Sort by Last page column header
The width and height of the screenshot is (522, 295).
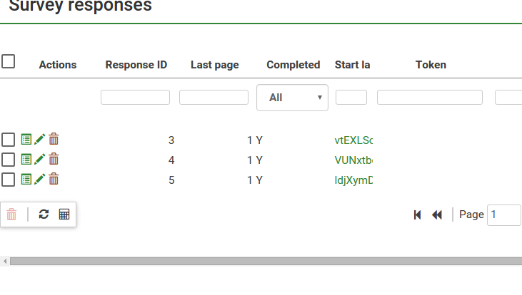coord(214,65)
